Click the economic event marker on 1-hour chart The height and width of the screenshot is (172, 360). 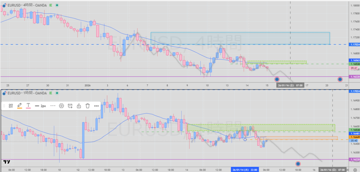(x=298, y=163)
